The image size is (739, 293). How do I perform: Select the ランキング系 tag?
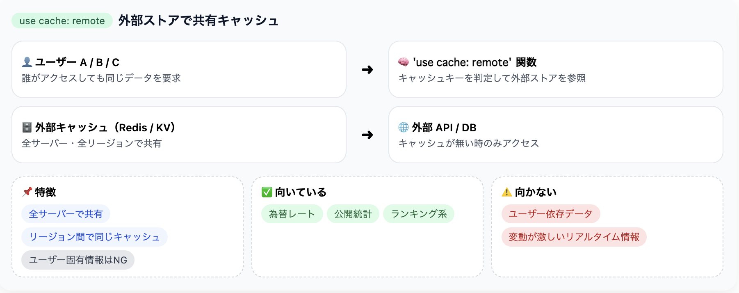(419, 214)
